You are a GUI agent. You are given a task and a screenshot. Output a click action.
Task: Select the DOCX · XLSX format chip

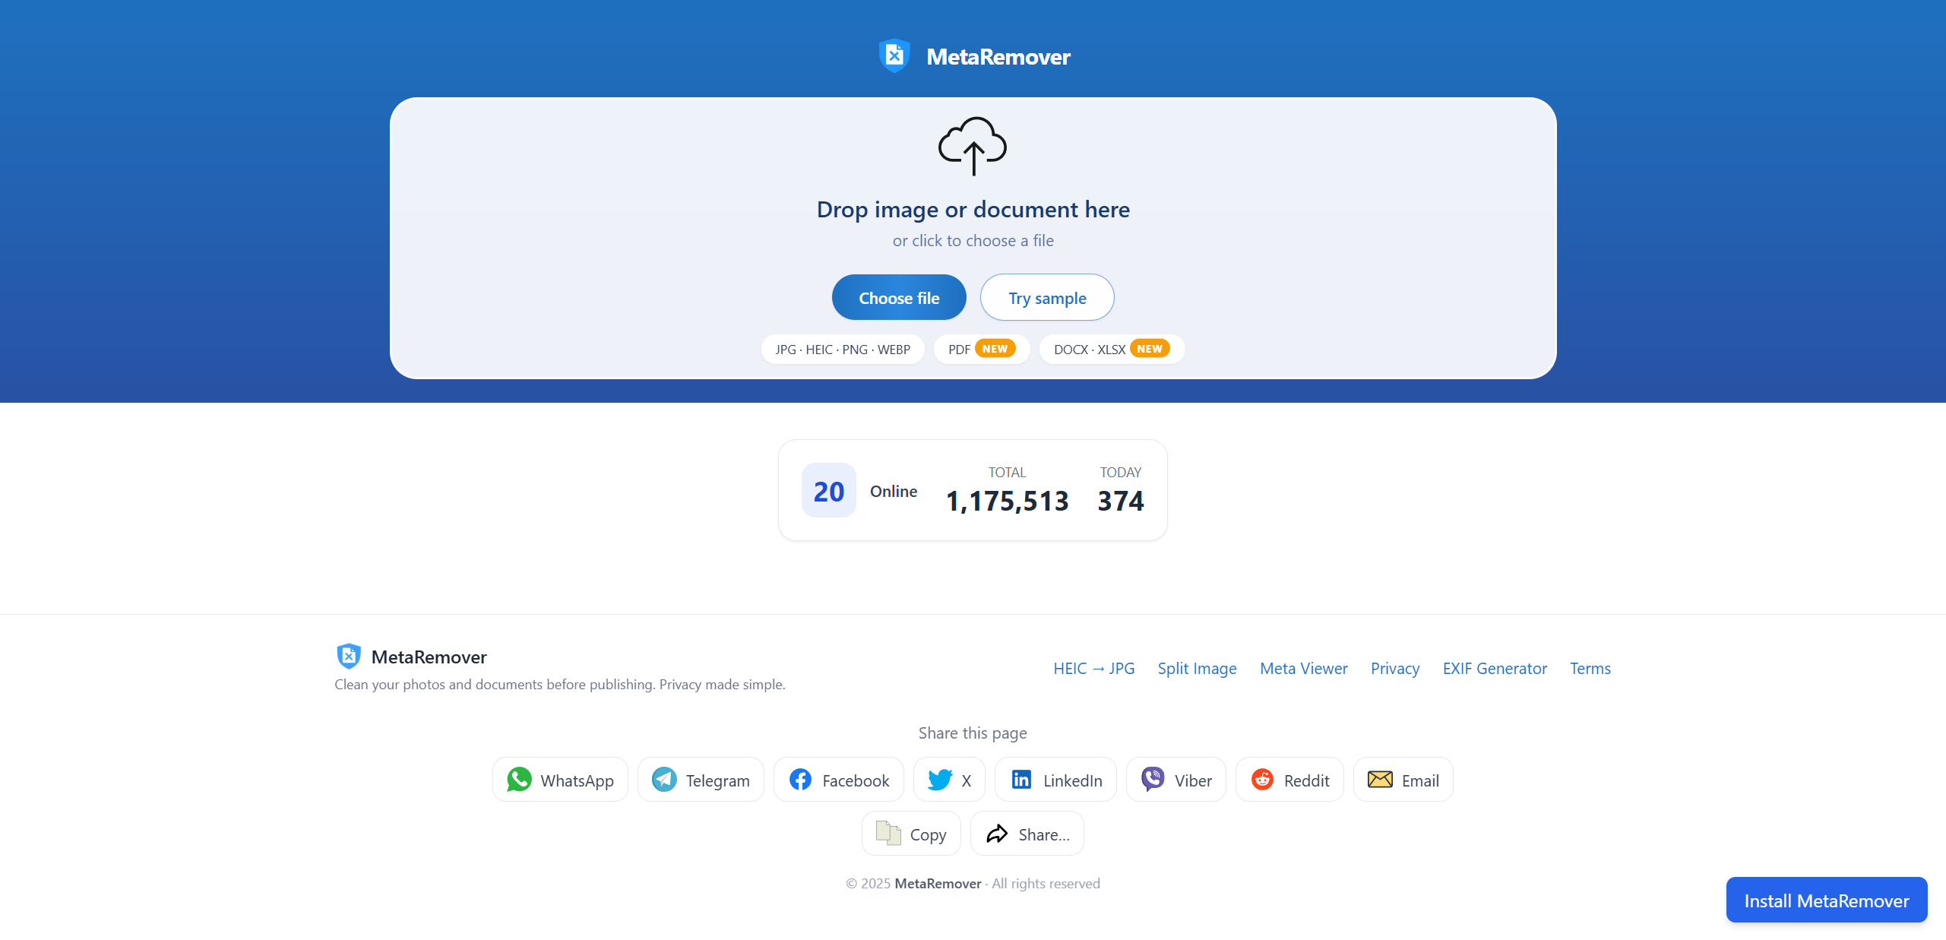[x=1111, y=349]
